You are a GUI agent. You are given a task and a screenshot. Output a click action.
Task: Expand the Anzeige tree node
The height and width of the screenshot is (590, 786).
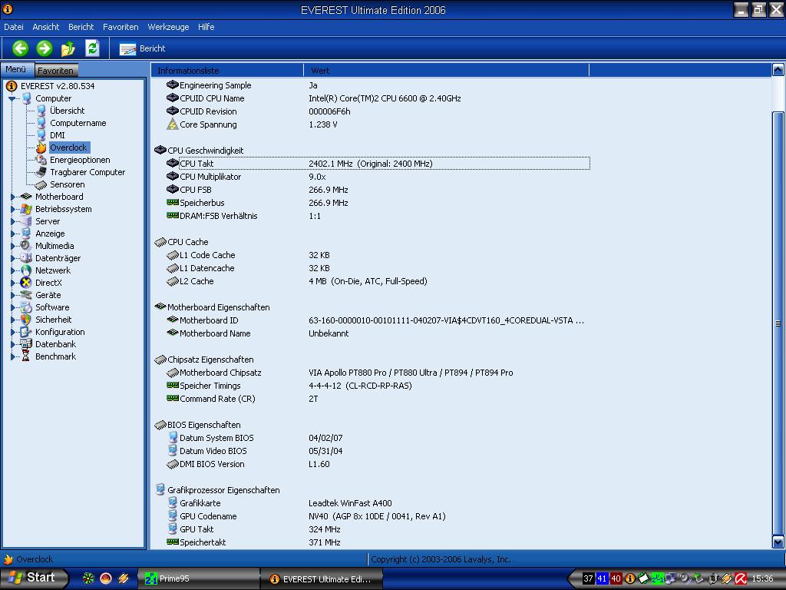coord(13,234)
